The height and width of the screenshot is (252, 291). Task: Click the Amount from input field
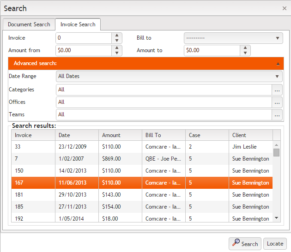pyautogui.click(x=83, y=50)
